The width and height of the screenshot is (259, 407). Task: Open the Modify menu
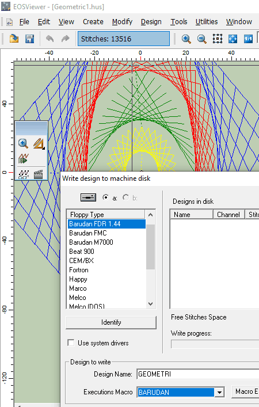(x=122, y=22)
